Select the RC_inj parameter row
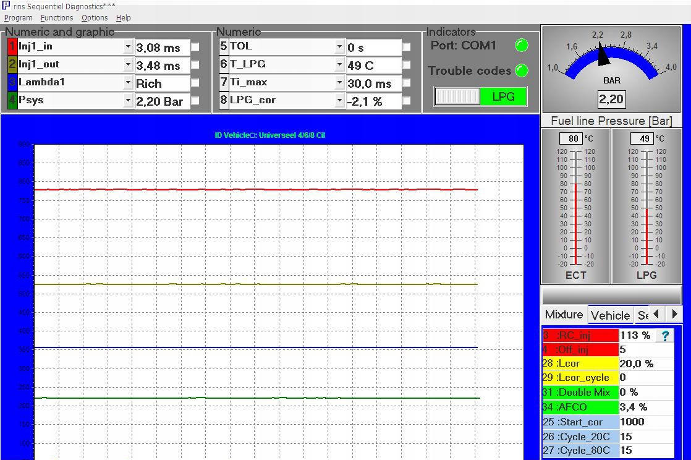The width and height of the screenshot is (691, 460). (580, 335)
